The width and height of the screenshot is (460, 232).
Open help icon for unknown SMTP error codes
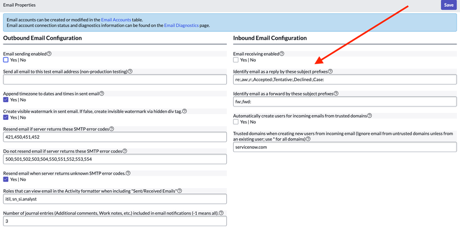128,173
